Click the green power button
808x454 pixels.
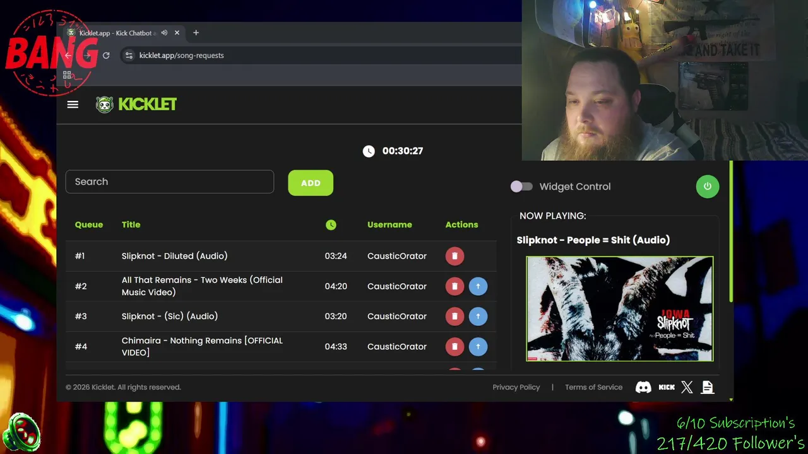[x=708, y=187]
